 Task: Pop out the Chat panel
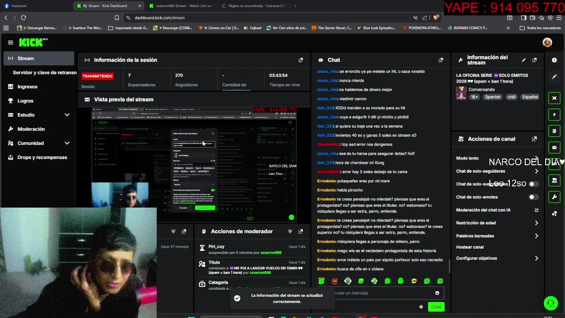[441, 60]
